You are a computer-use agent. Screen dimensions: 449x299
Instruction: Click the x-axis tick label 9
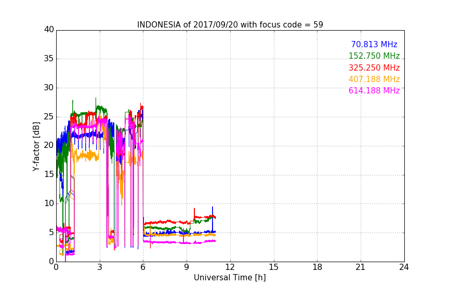187,267
